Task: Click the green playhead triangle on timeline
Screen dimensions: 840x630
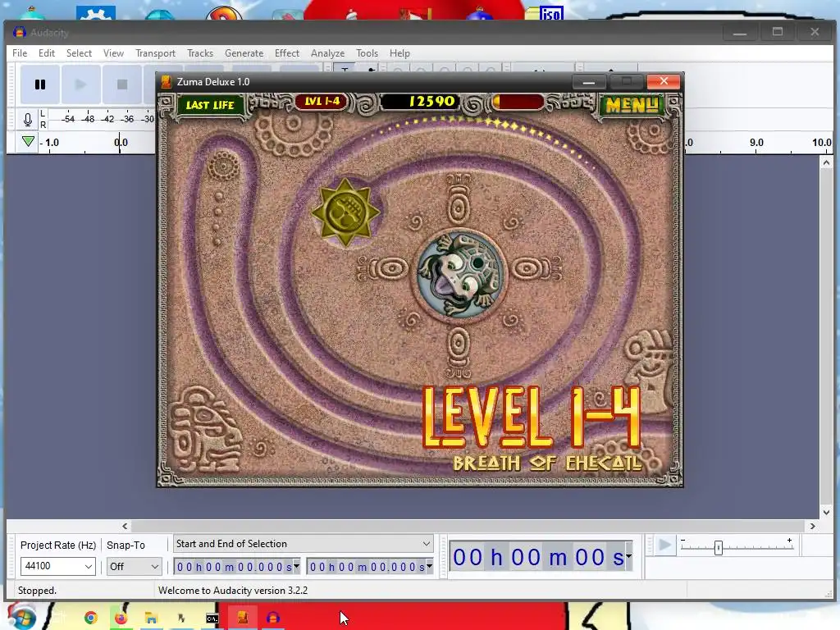Action: pyautogui.click(x=29, y=142)
